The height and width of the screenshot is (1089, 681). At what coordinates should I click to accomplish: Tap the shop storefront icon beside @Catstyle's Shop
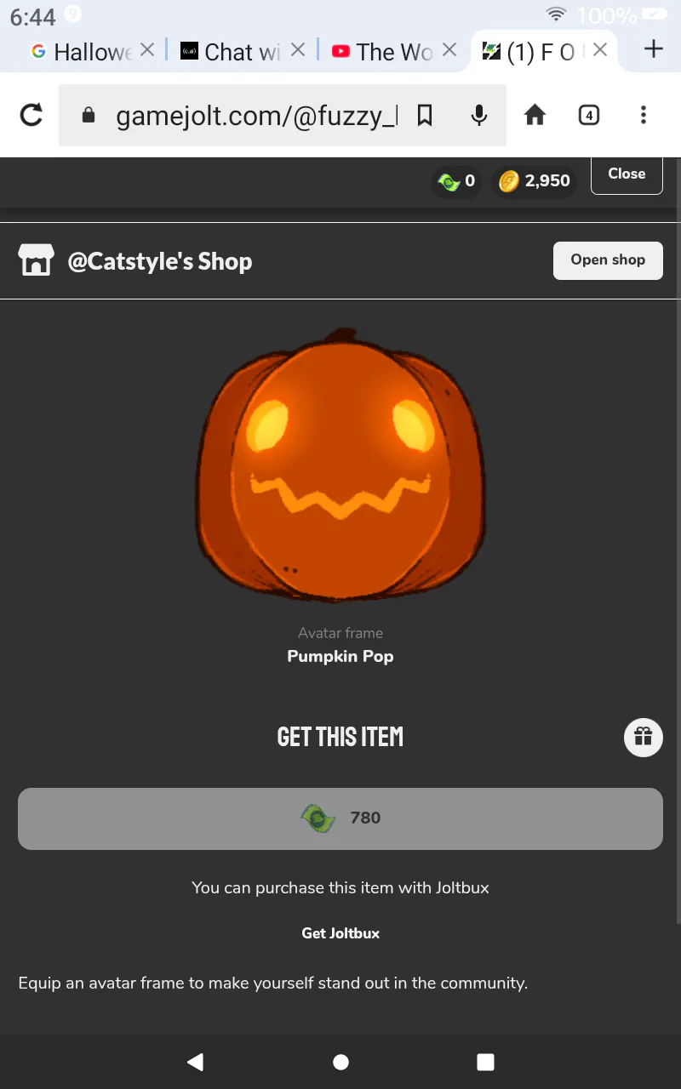[x=36, y=260]
